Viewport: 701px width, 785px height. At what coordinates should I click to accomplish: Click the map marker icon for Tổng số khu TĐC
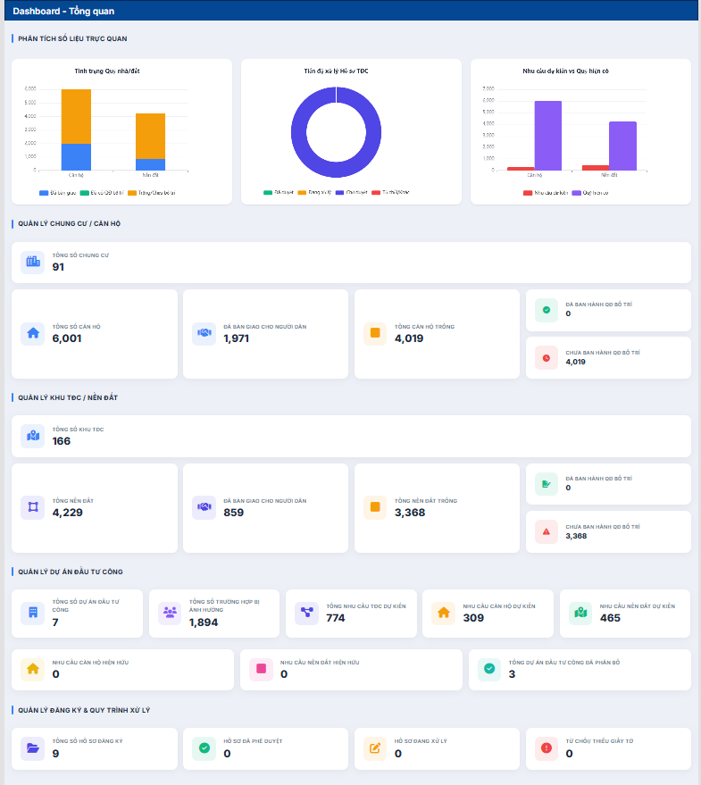33,436
